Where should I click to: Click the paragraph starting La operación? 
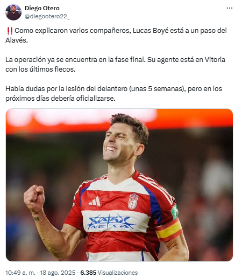click(x=115, y=65)
